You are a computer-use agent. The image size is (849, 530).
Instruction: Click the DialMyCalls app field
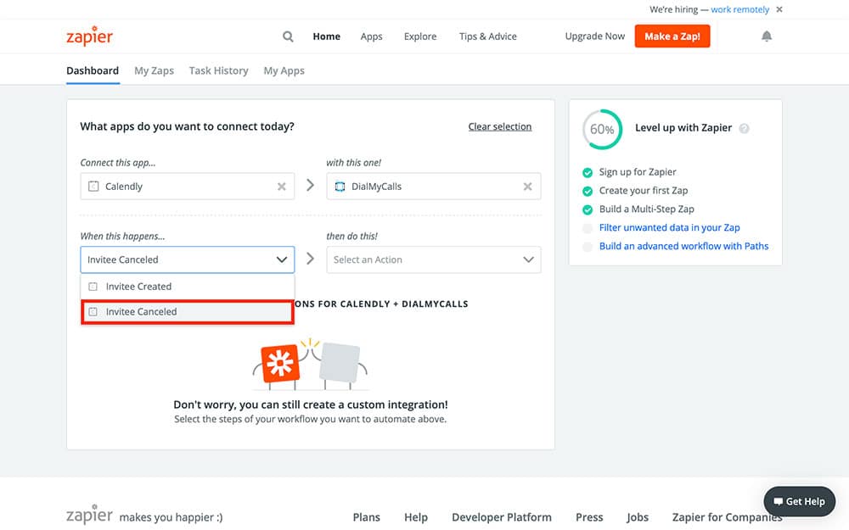[424, 187]
